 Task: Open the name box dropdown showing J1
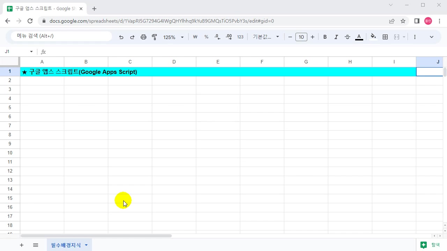coord(31,51)
